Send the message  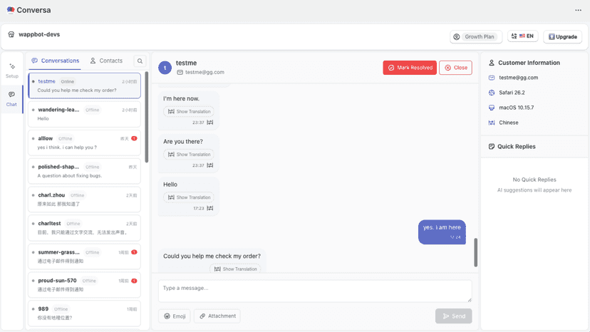(x=453, y=316)
